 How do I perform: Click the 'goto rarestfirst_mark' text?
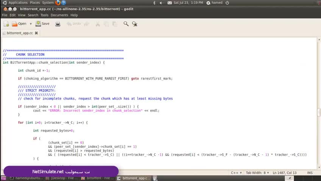(x=151, y=78)
